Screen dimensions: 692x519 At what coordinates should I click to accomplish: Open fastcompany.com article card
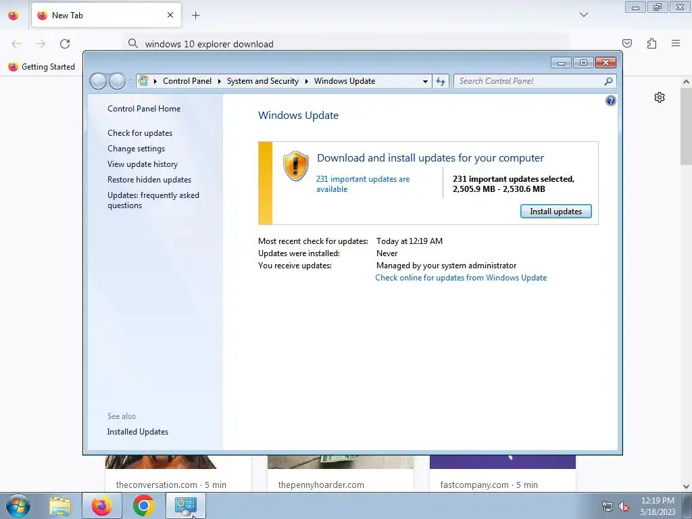point(503,474)
